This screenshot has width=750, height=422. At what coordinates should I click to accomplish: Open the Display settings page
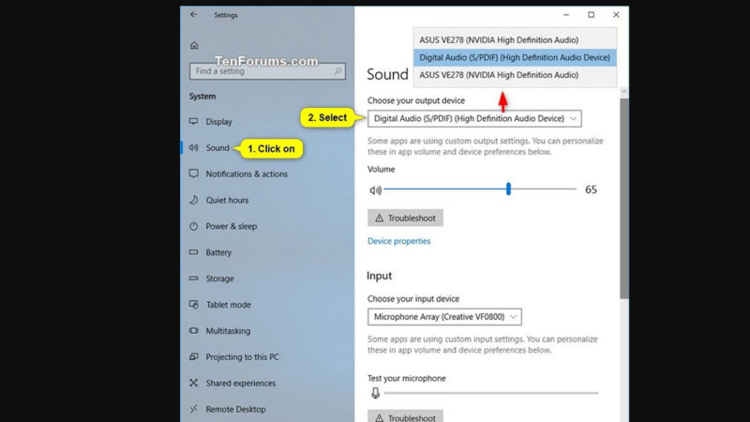point(219,122)
